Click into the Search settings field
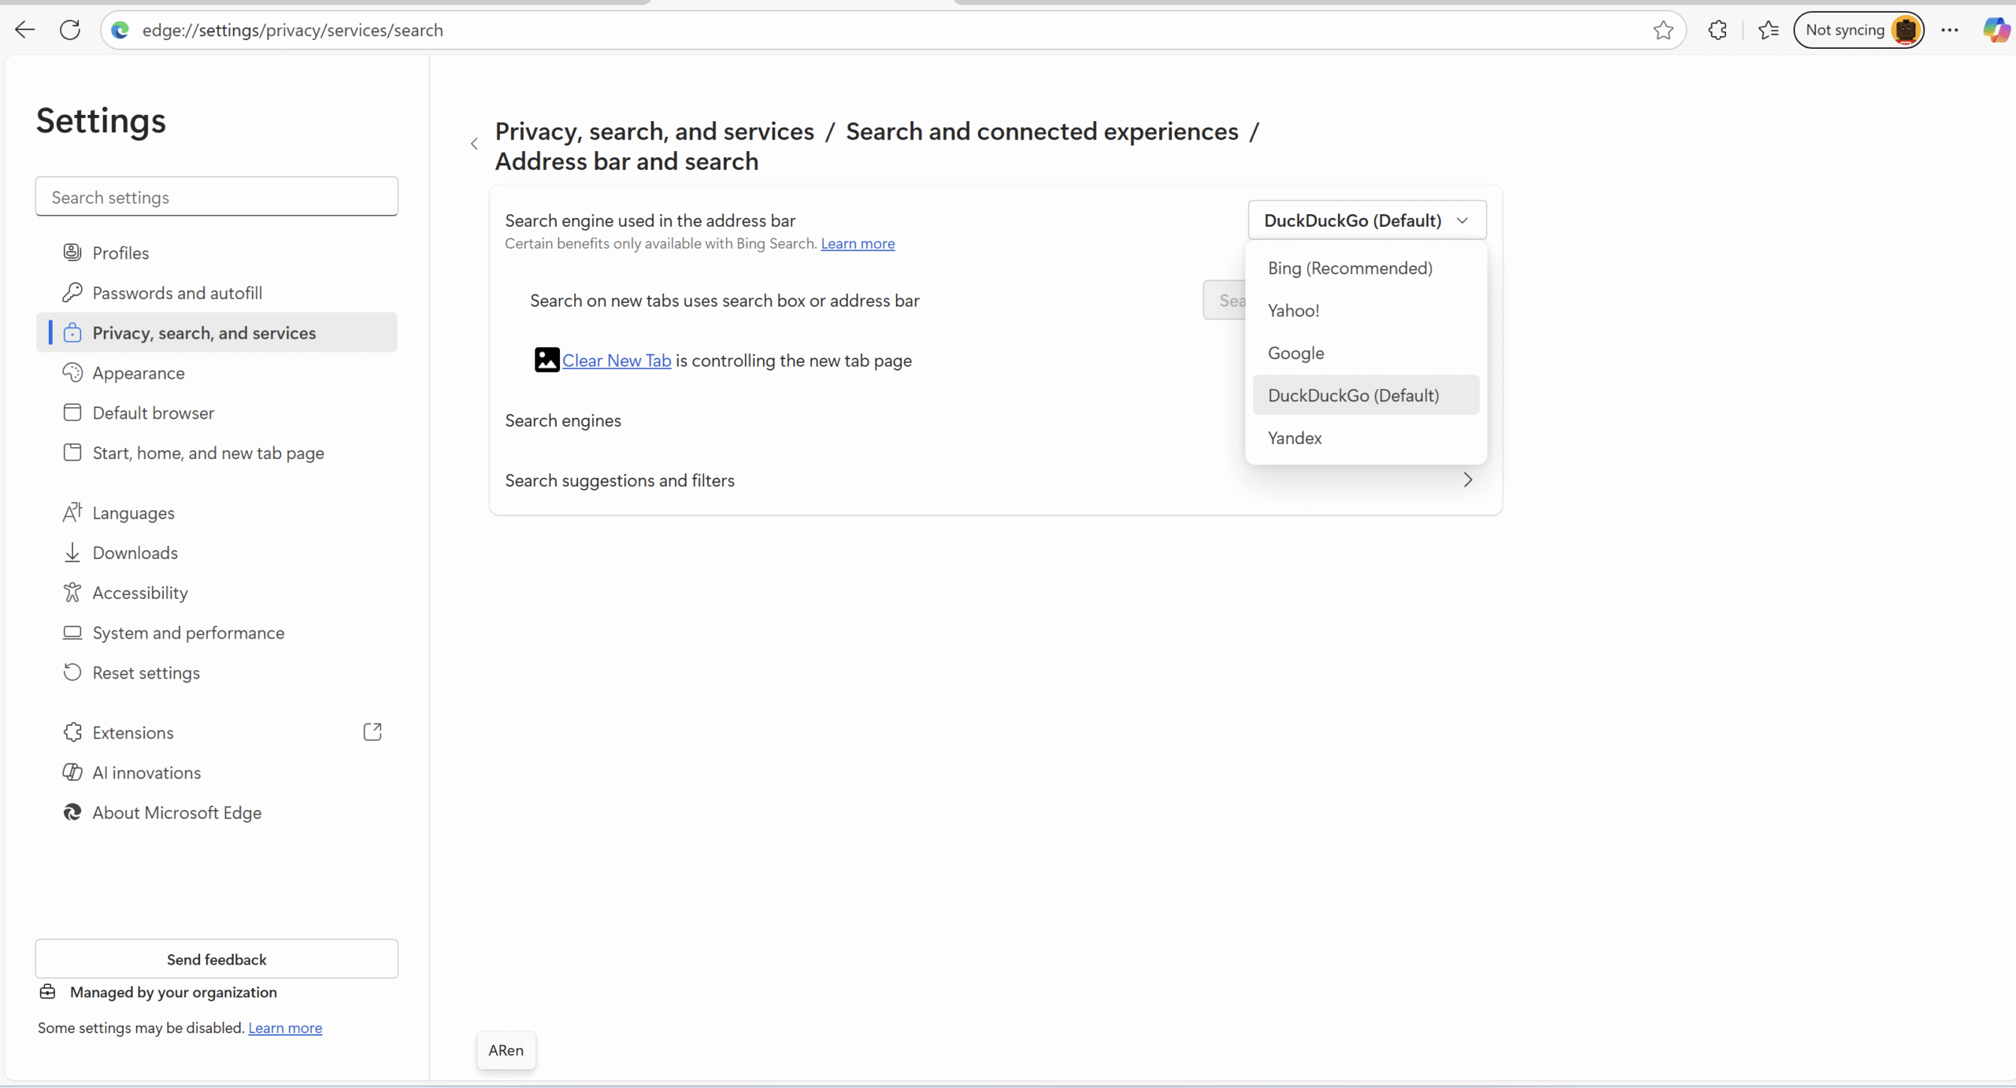2016x1088 pixels. tap(217, 197)
